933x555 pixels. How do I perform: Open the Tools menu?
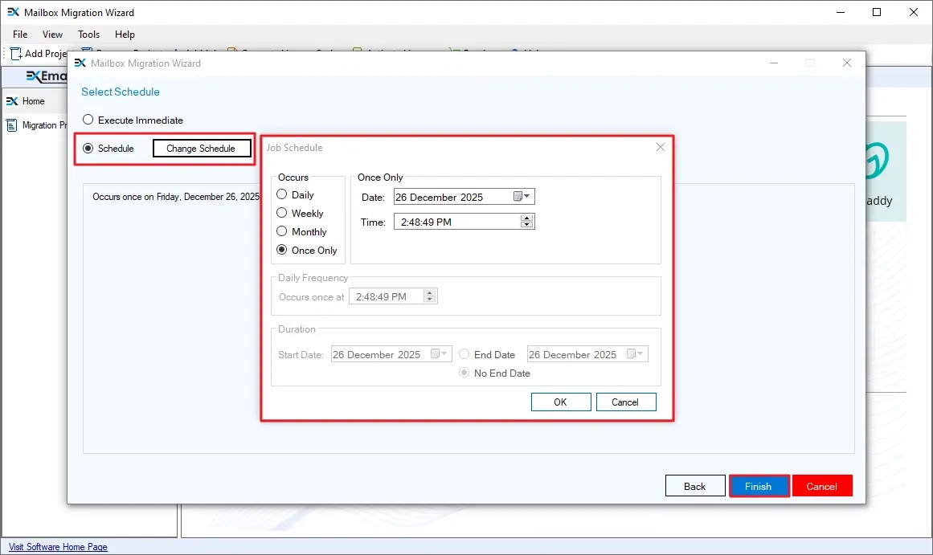pos(88,35)
